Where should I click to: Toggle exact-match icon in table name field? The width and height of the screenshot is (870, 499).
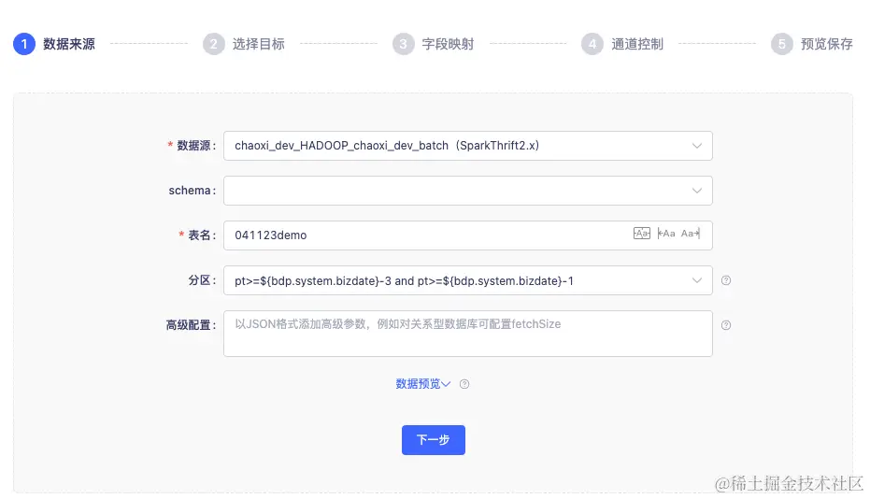[x=641, y=234]
